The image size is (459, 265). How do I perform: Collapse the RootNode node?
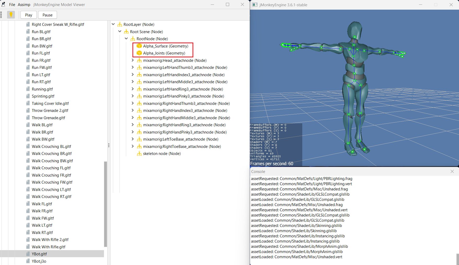(126, 39)
